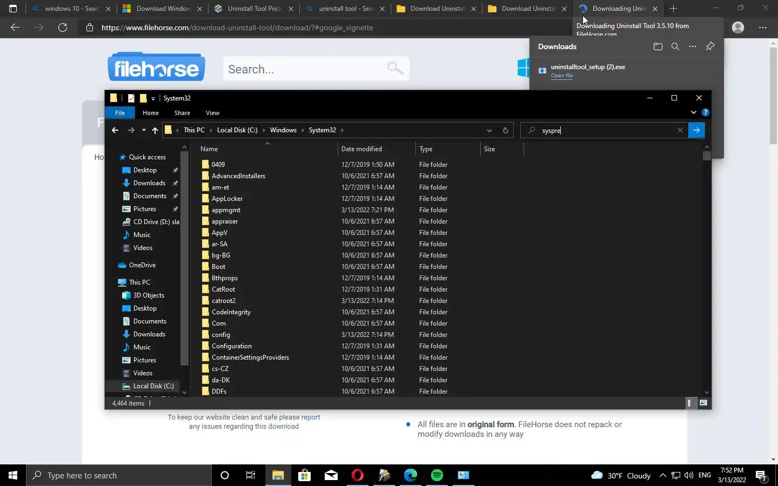Open weather widget showing 30°F Cloudy
This screenshot has width=778, height=486.
621,475
